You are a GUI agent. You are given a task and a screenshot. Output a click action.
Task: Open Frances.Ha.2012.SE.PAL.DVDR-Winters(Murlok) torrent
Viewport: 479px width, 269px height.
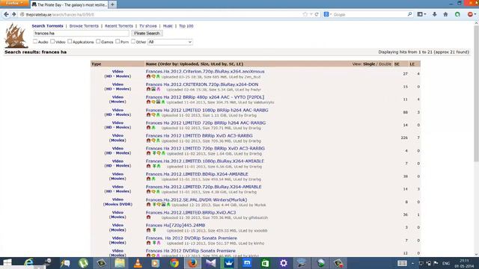(x=196, y=200)
